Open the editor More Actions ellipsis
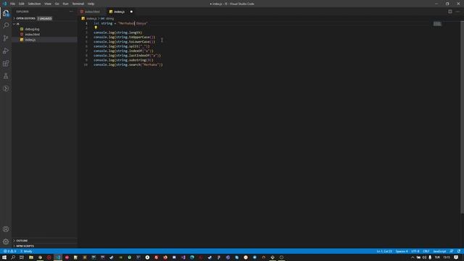Viewport: 464px width, 261px height. (x=457, y=12)
